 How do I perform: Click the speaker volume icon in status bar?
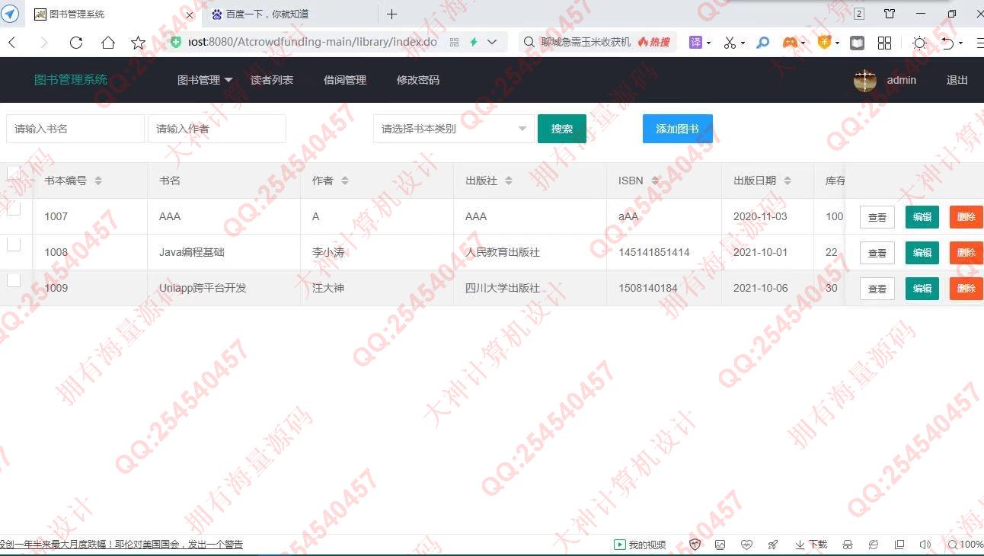[925, 545]
